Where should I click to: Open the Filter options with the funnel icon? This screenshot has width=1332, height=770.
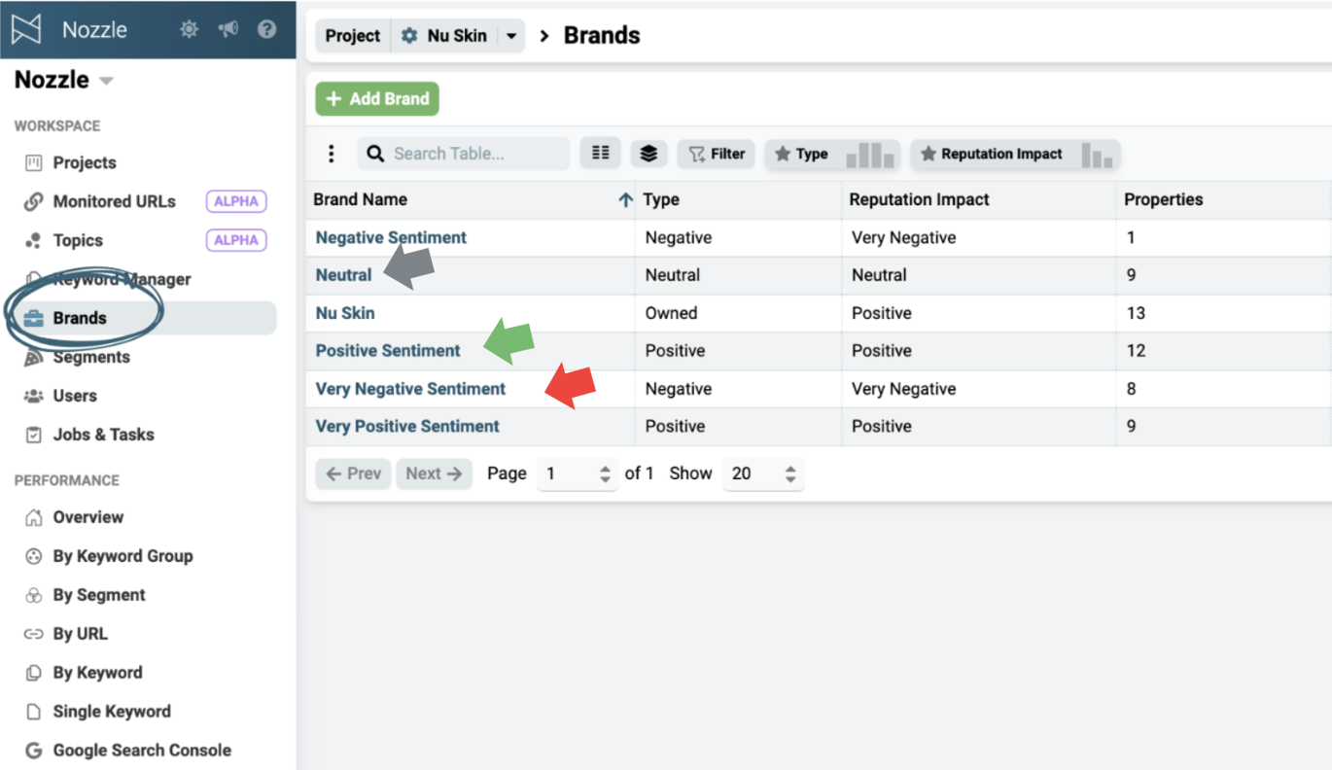[716, 154]
